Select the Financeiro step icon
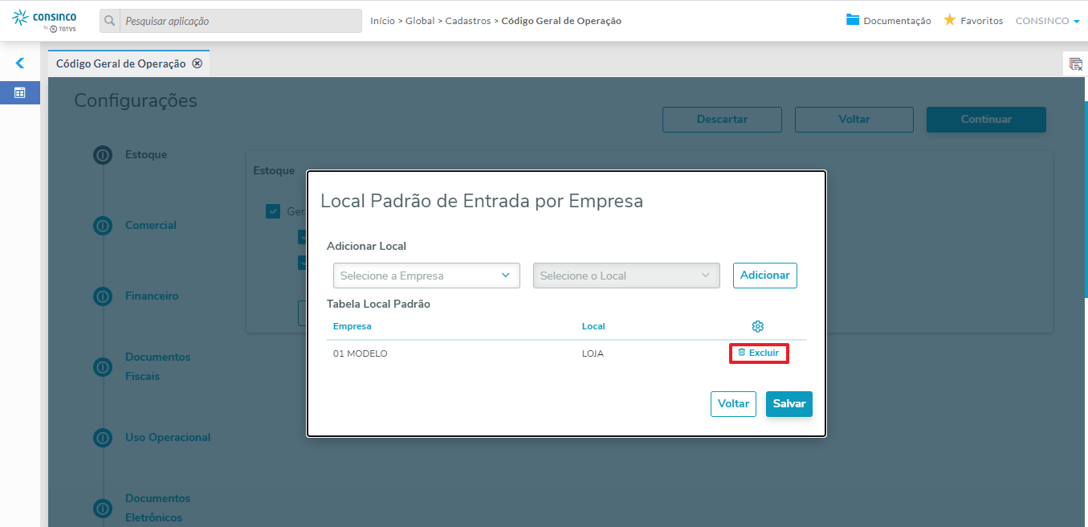 103,296
